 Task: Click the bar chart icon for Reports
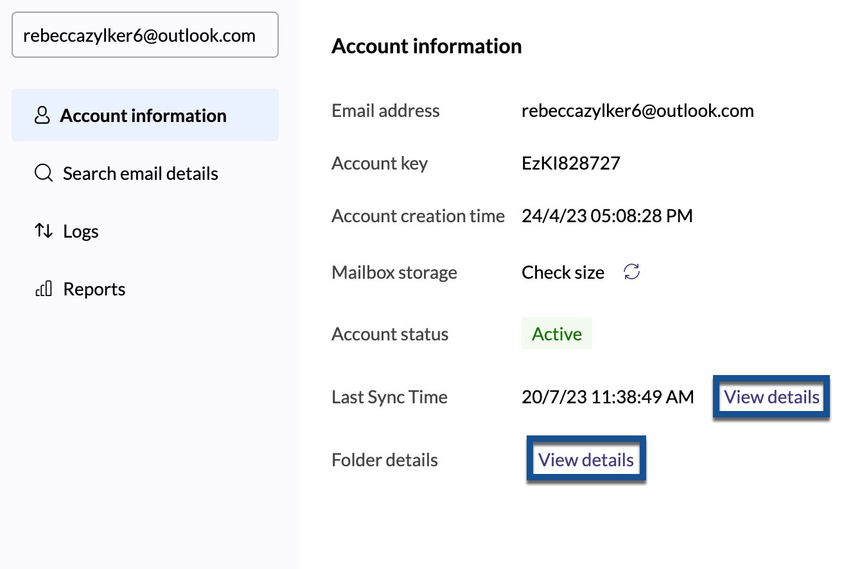point(43,290)
